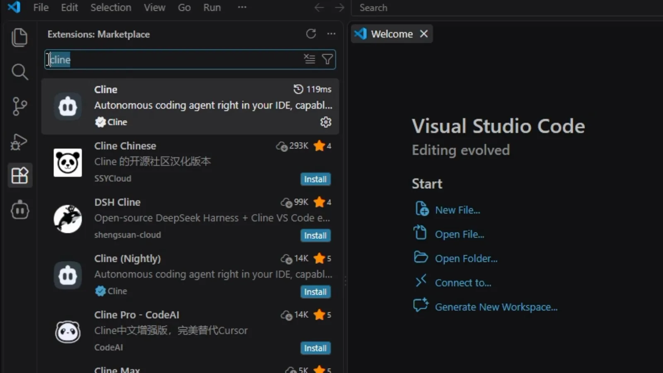Open the filter extensions funnel menu

[x=327, y=59]
